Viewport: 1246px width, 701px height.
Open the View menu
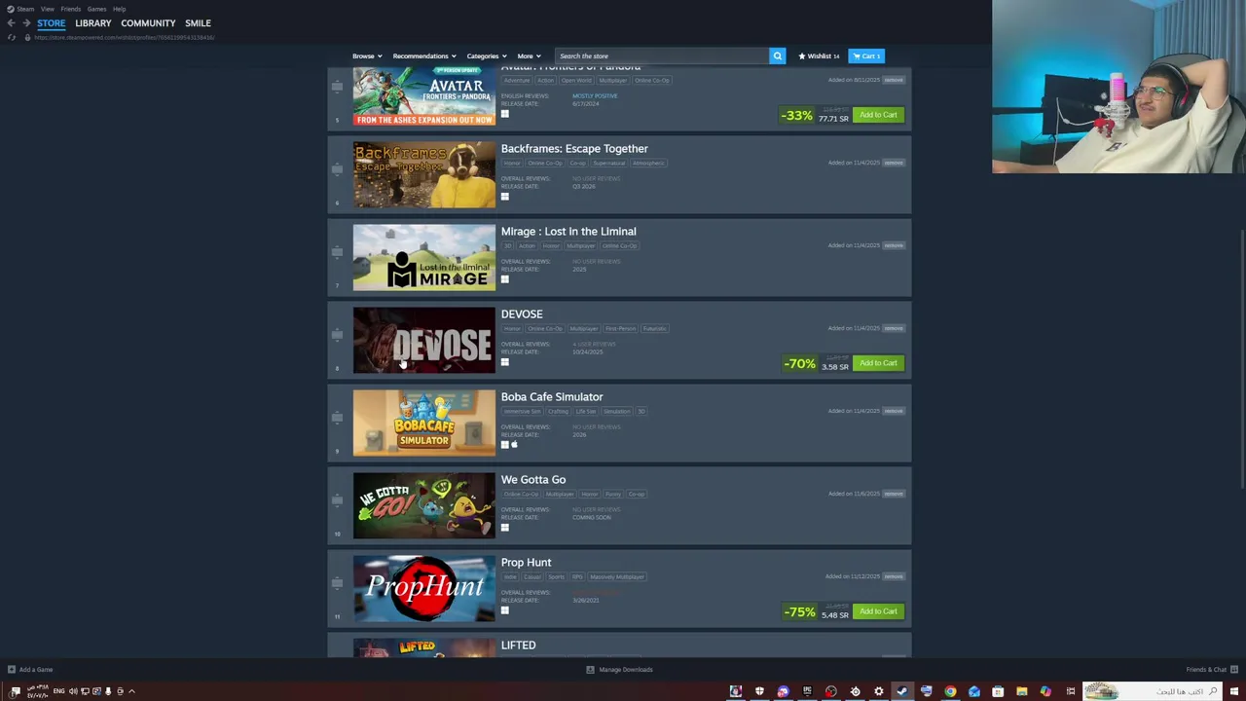(x=47, y=9)
